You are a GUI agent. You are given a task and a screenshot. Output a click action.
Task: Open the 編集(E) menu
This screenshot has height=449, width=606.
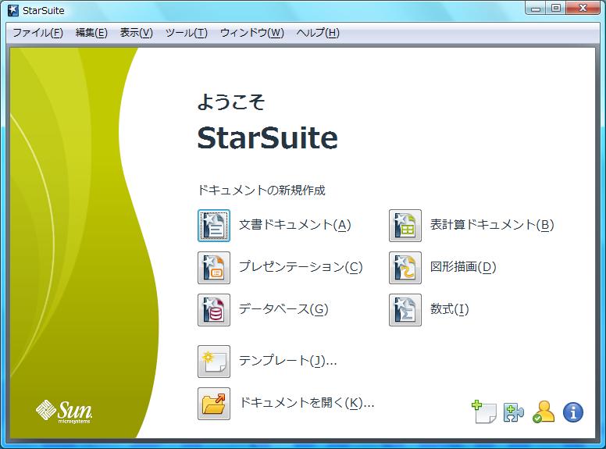(x=91, y=33)
